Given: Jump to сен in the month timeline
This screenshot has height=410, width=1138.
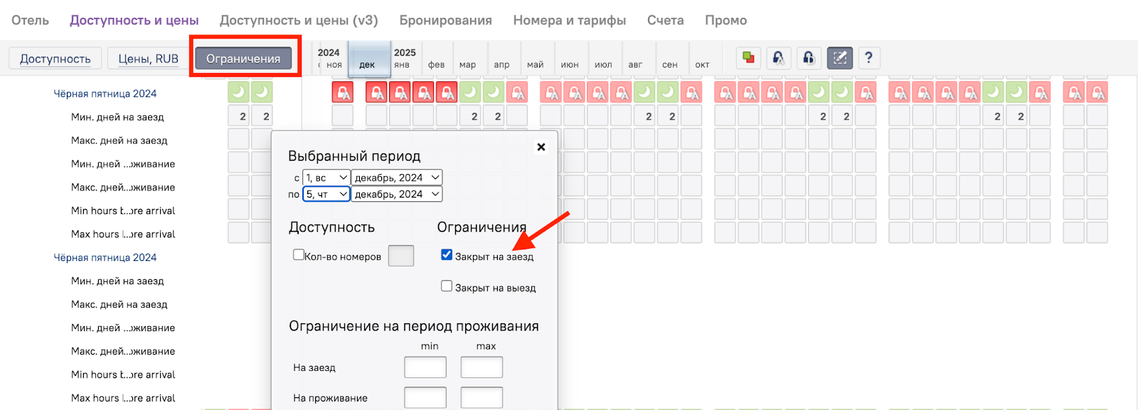Looking at the screenshot, I should pyautogui.click(x=670, y=64).
